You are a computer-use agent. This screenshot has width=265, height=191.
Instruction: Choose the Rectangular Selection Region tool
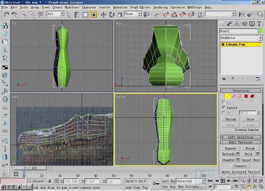click(85, 15)
